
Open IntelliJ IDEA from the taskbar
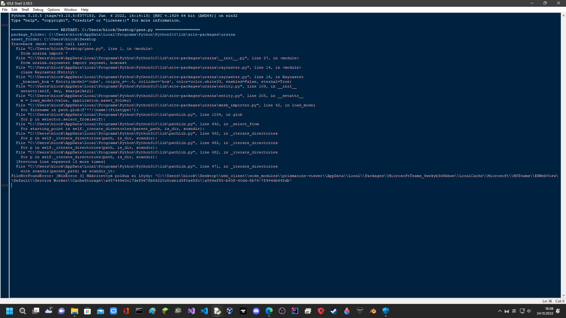tap(295, 311)
